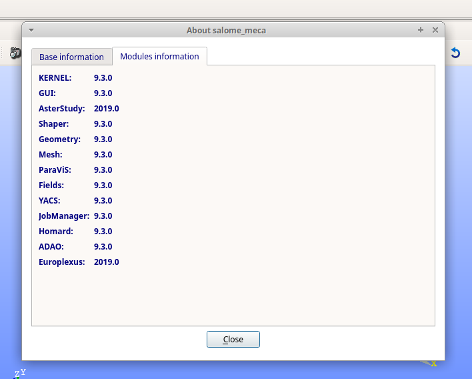Click the Europlexus: module label

click(62, 262)
